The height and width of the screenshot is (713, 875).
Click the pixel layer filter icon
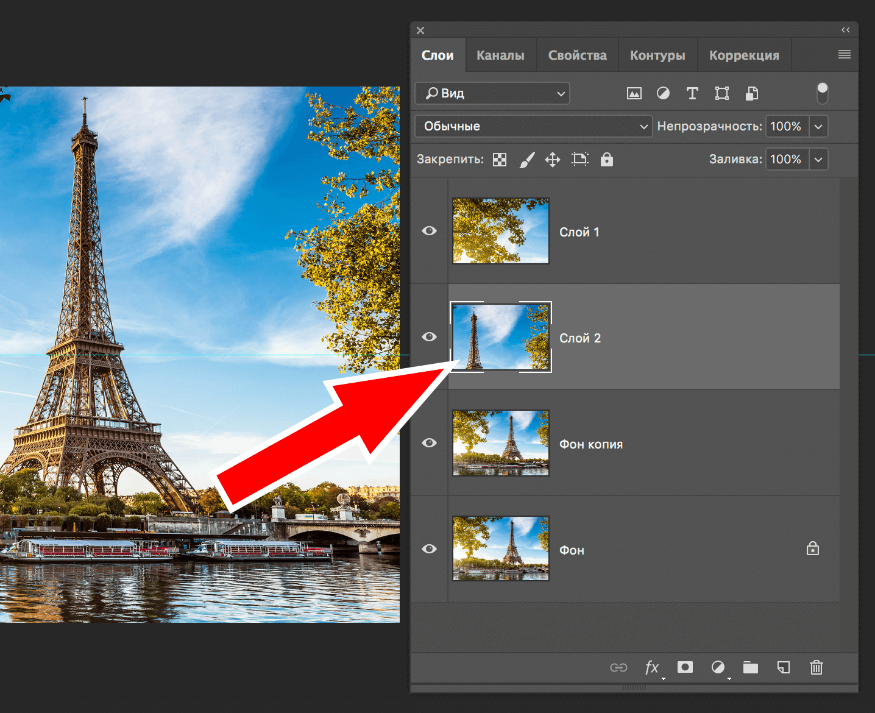tap(634, 93)
